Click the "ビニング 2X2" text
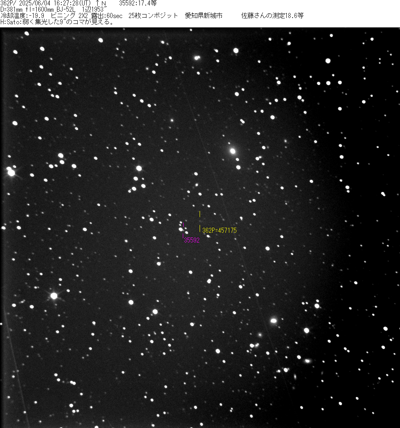The image size is (400, 428). (69, 16)
